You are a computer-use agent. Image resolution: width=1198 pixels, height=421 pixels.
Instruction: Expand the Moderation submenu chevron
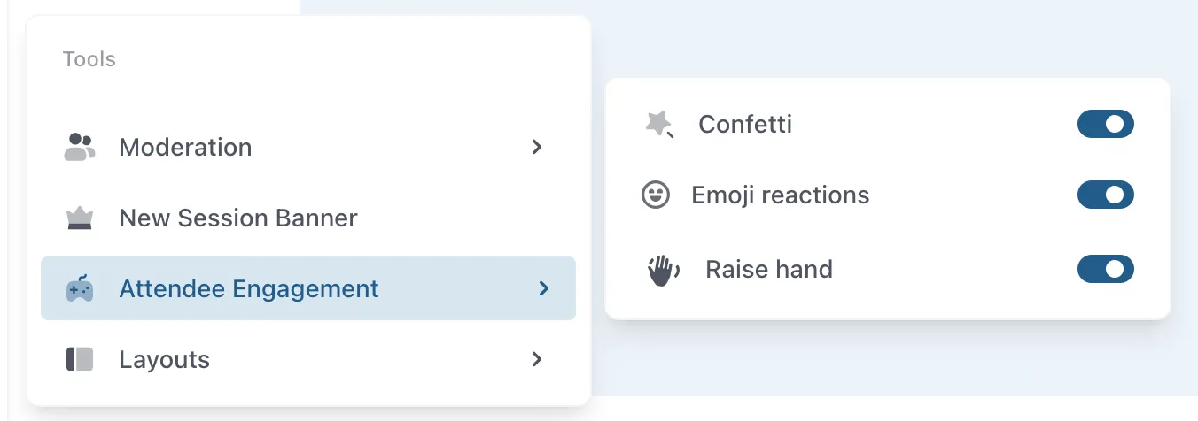[x=536, y=147]
